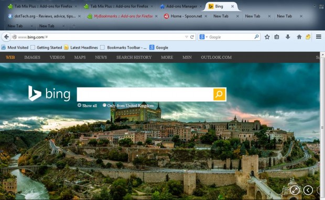Click inside the Bing search input field
Screen dimensions: 325x200
pyautogui.click(x=145, y=94)
